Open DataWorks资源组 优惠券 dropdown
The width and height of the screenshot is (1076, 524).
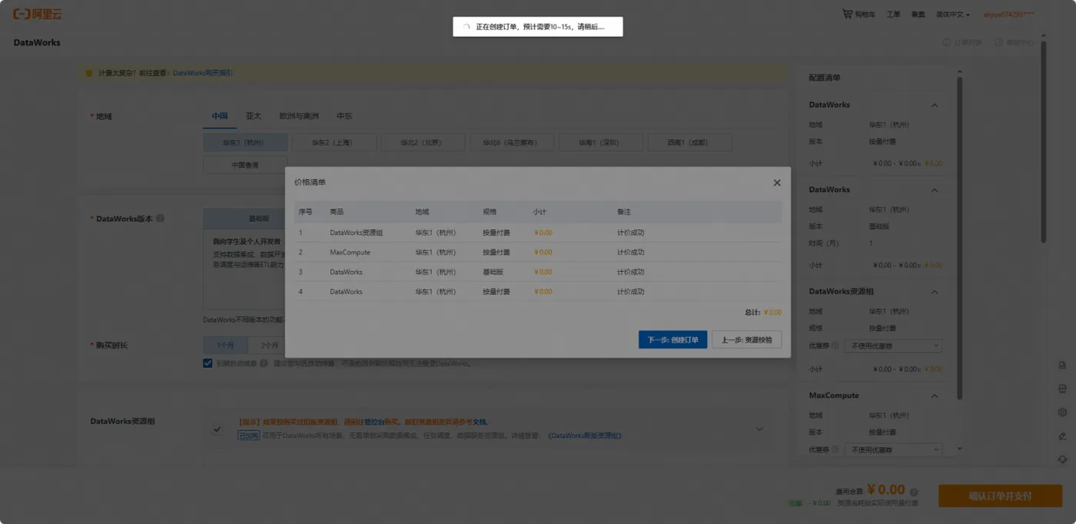click(893, 346)
